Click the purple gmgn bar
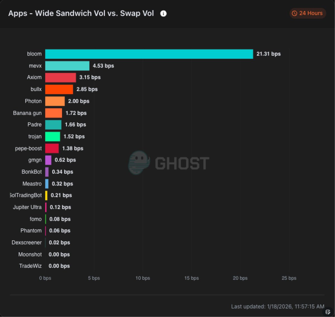This screenshot has height=317, width=335. pos(48,160)
